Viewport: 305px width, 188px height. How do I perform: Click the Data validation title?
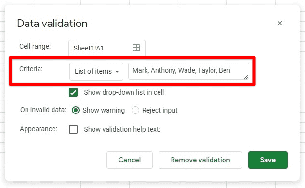(x=52, y=24)
